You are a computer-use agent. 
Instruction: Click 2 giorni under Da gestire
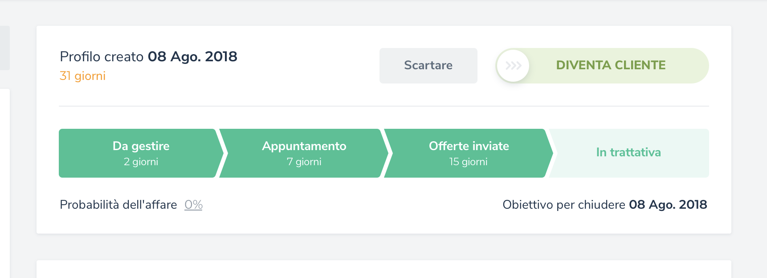point(141,162)
